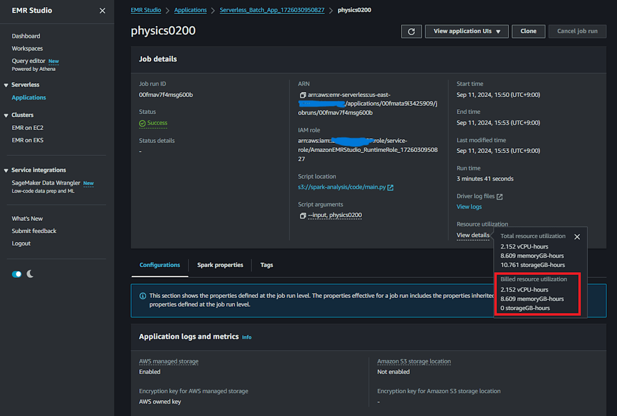Collapse the Service integrations section

6,170
